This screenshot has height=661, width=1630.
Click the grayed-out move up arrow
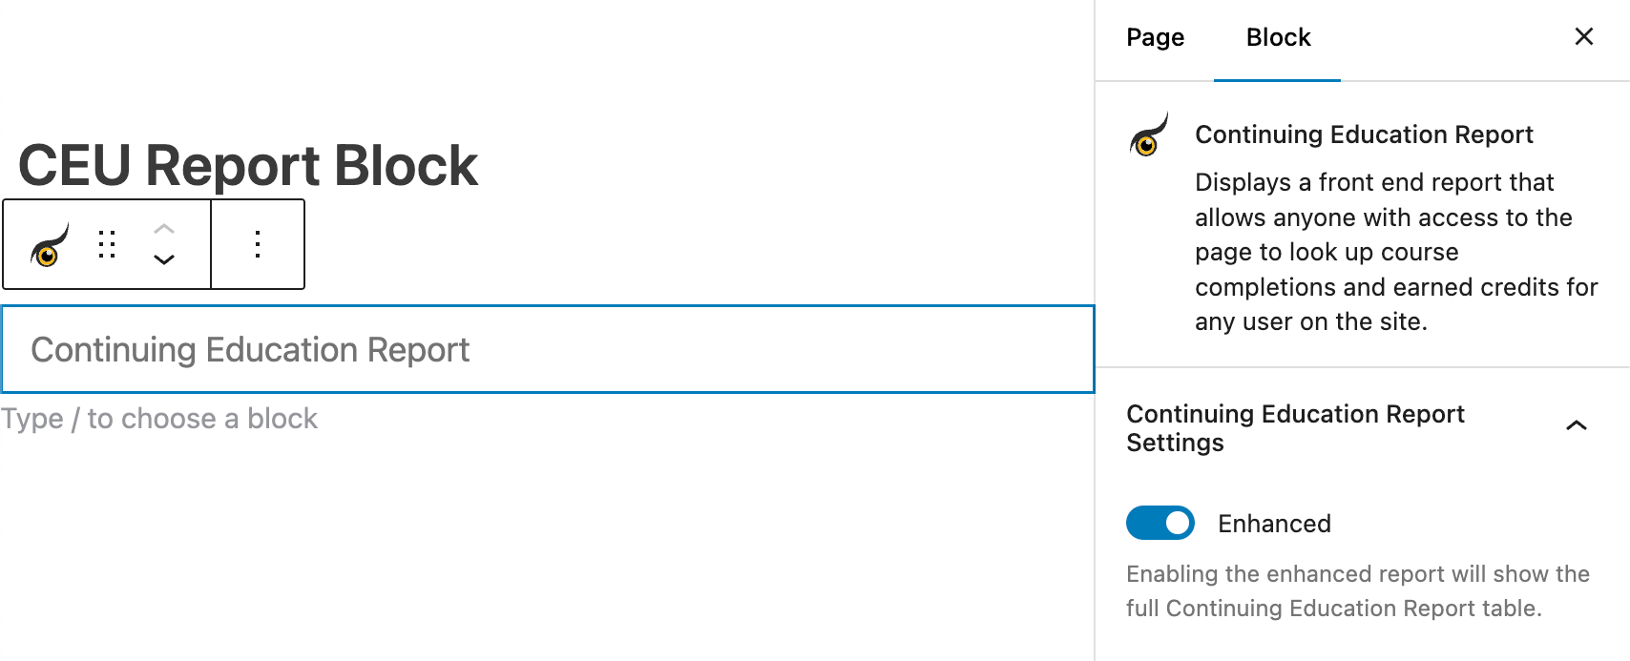tap(164, 228)
